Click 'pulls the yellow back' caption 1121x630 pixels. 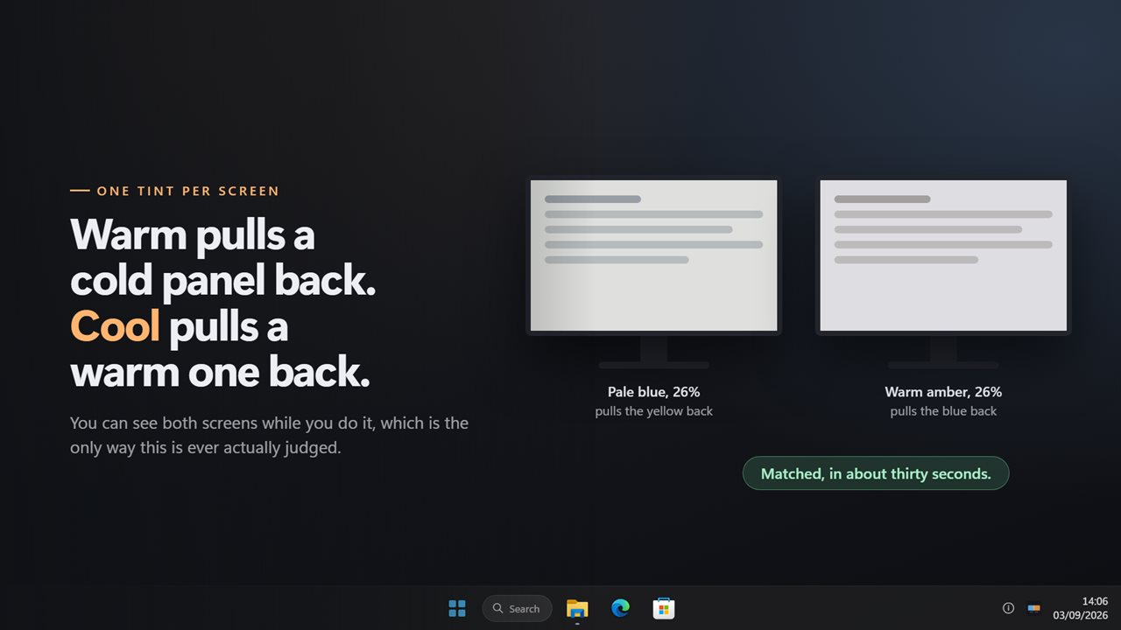pos(653,411)
